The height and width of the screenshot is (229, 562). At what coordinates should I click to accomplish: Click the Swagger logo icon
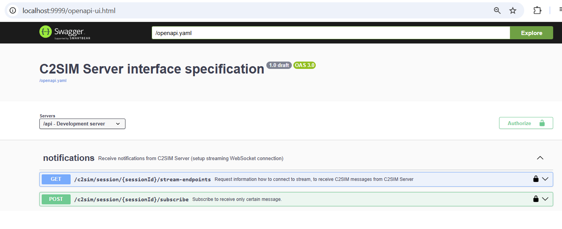click(x=46, y=32)
